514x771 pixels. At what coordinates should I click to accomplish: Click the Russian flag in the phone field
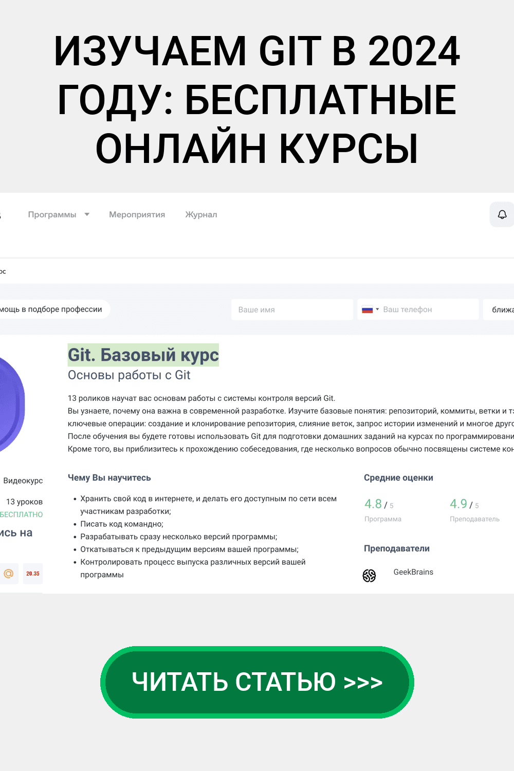click(x=368, y=309)
